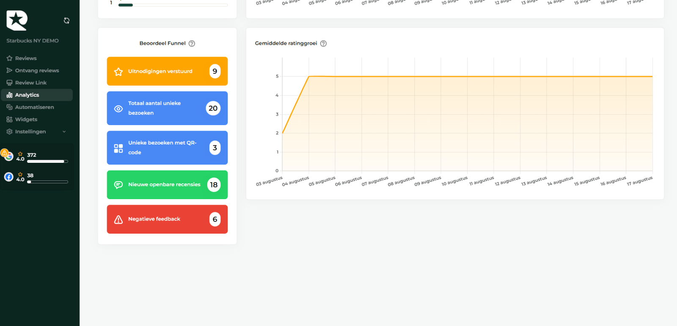This screenshot has width=677, height=326.
Task: Click the Google platform icon
Action: click(x=9, y=156)
